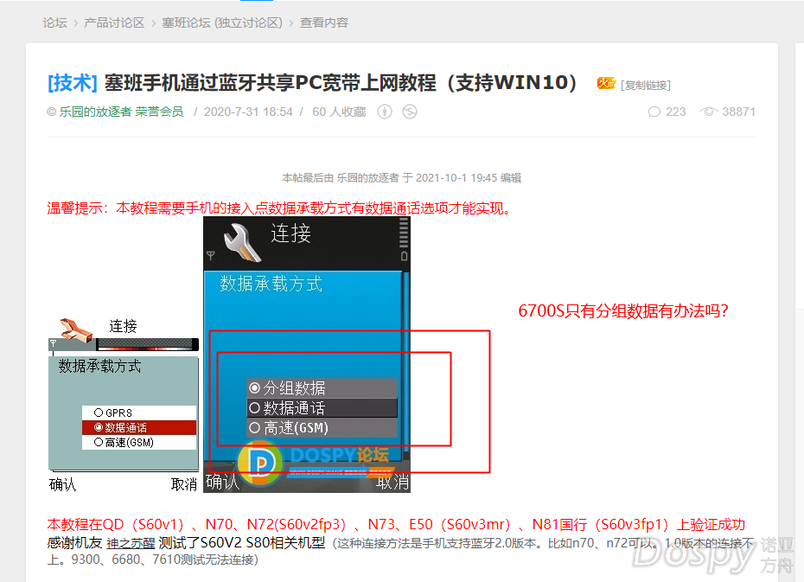
Task: Click red 数据通话 radio option in gray screenshot
Action: [x=139, y=428]
